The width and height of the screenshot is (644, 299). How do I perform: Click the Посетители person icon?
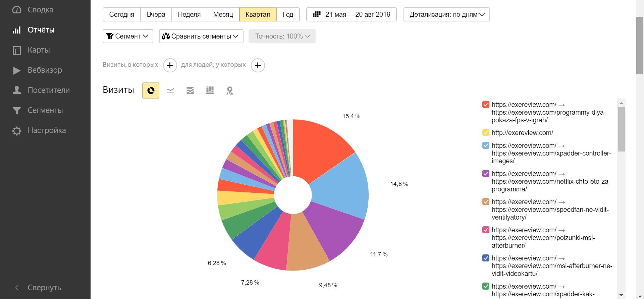coord(17,90)
